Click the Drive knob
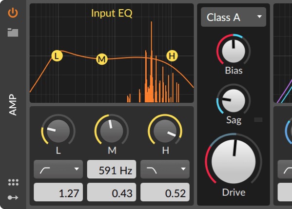Image resolution: width=292 pixels, height=209 pixels. pos(234,162)
